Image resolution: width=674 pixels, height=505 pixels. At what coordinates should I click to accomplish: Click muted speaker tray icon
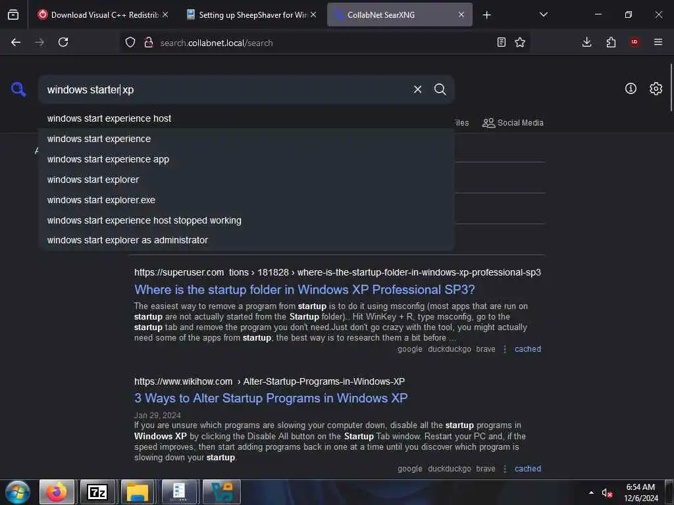(x=606, y=493)
